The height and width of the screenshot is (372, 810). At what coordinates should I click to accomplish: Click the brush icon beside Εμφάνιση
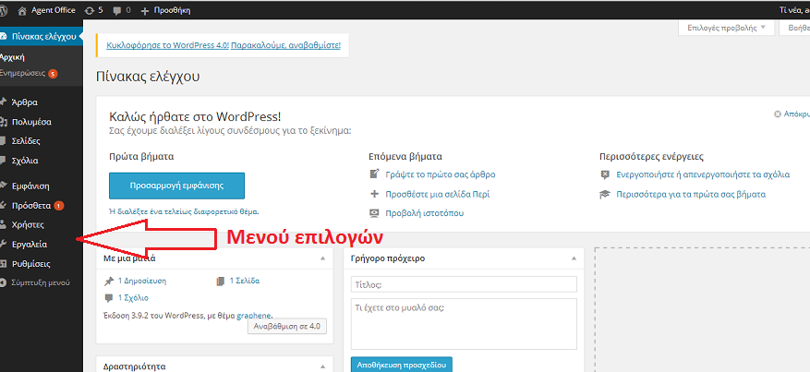(x=3, y=186)
